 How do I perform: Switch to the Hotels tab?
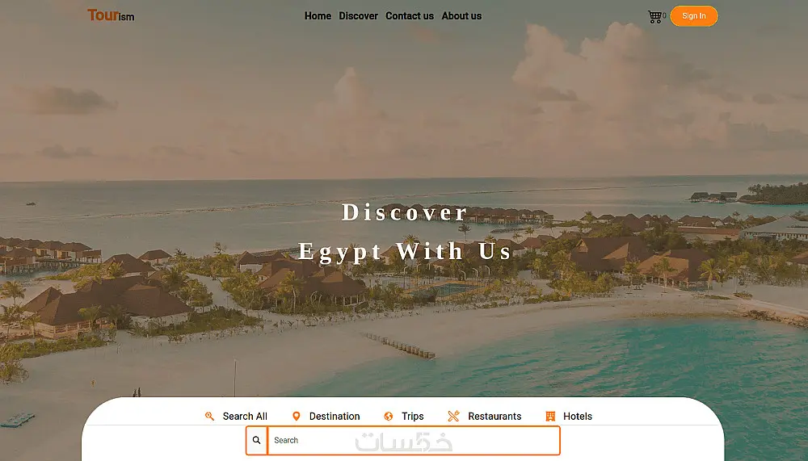coord(569,416)
